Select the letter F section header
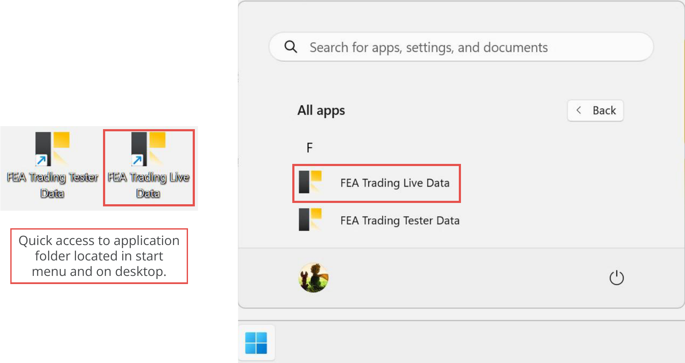 point(309,148)
